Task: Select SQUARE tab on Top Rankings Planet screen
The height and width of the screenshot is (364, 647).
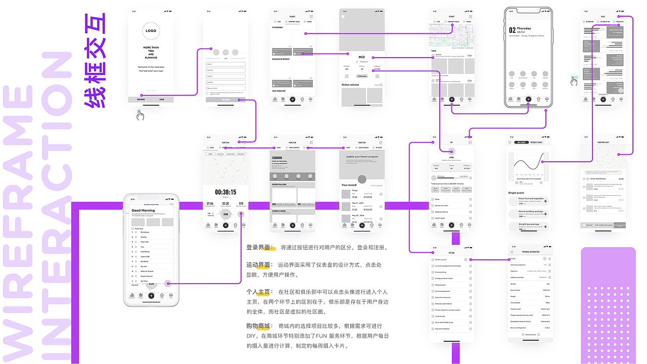Action: [x=308, y=22]
